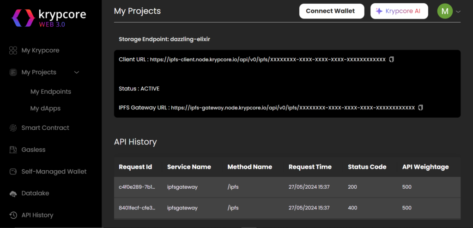Copy the IPFS Gateway URL
This screenshot has width=473, height=228.
pyautogui.click(x=420, y=108)
